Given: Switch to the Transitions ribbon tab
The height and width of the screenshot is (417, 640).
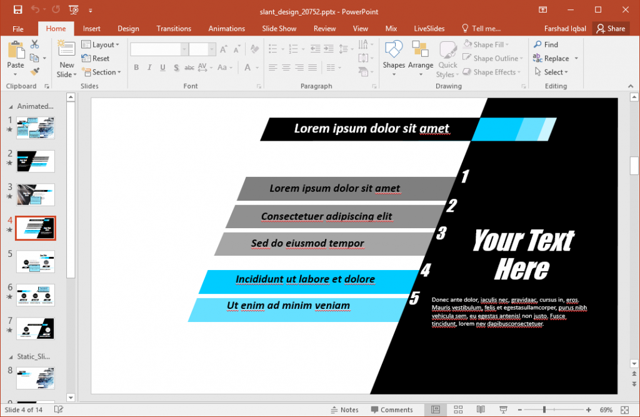Looking at the screenshot, I should (173, 28).
